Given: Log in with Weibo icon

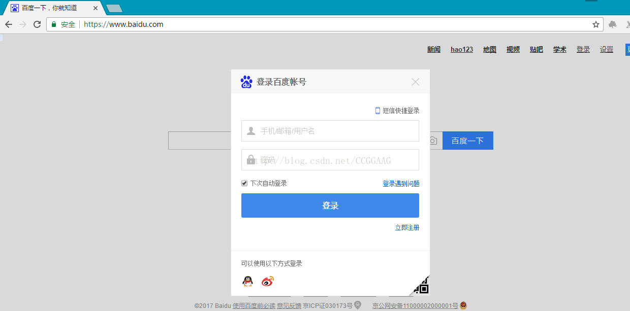Looking at the screenshot, I should 268,282.
